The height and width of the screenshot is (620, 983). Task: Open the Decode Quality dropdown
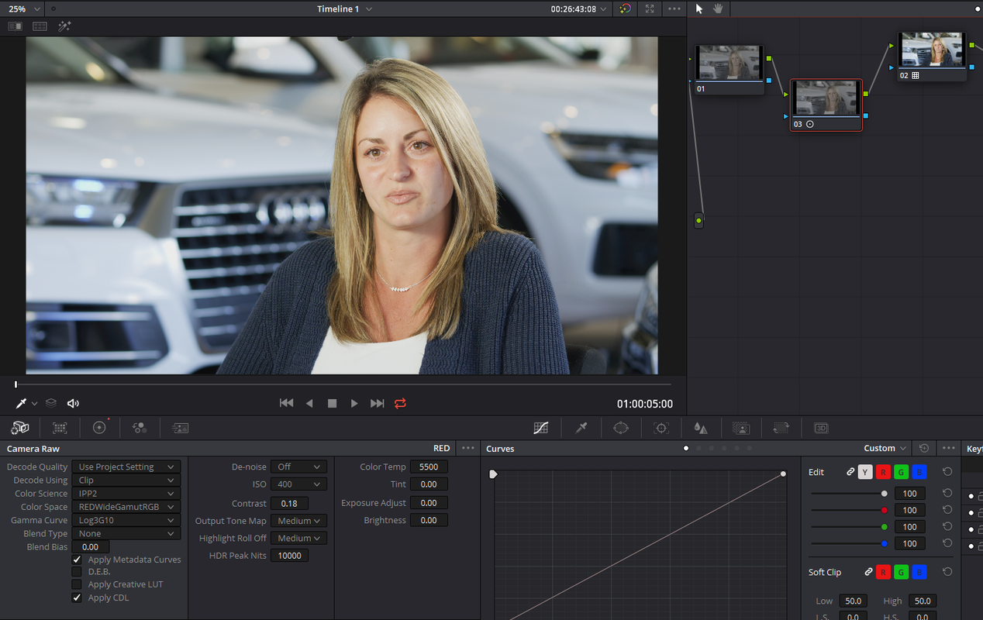pos(126,467)
